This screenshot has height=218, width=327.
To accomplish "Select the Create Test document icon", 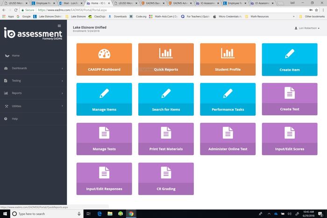I will click(290, 93).
